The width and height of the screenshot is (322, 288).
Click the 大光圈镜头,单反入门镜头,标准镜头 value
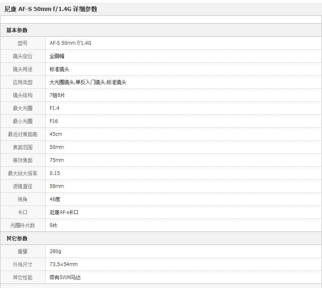(88, 82)
